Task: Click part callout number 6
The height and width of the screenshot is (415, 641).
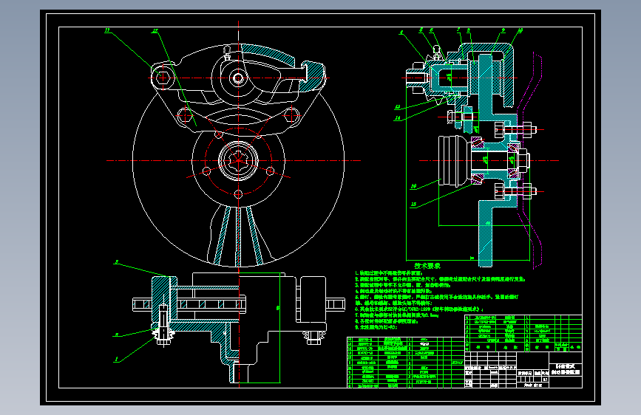Action: 431,30
